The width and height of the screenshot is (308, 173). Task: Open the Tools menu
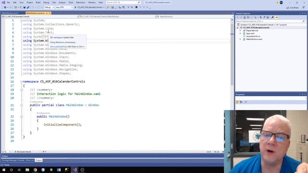click(71, 2)
